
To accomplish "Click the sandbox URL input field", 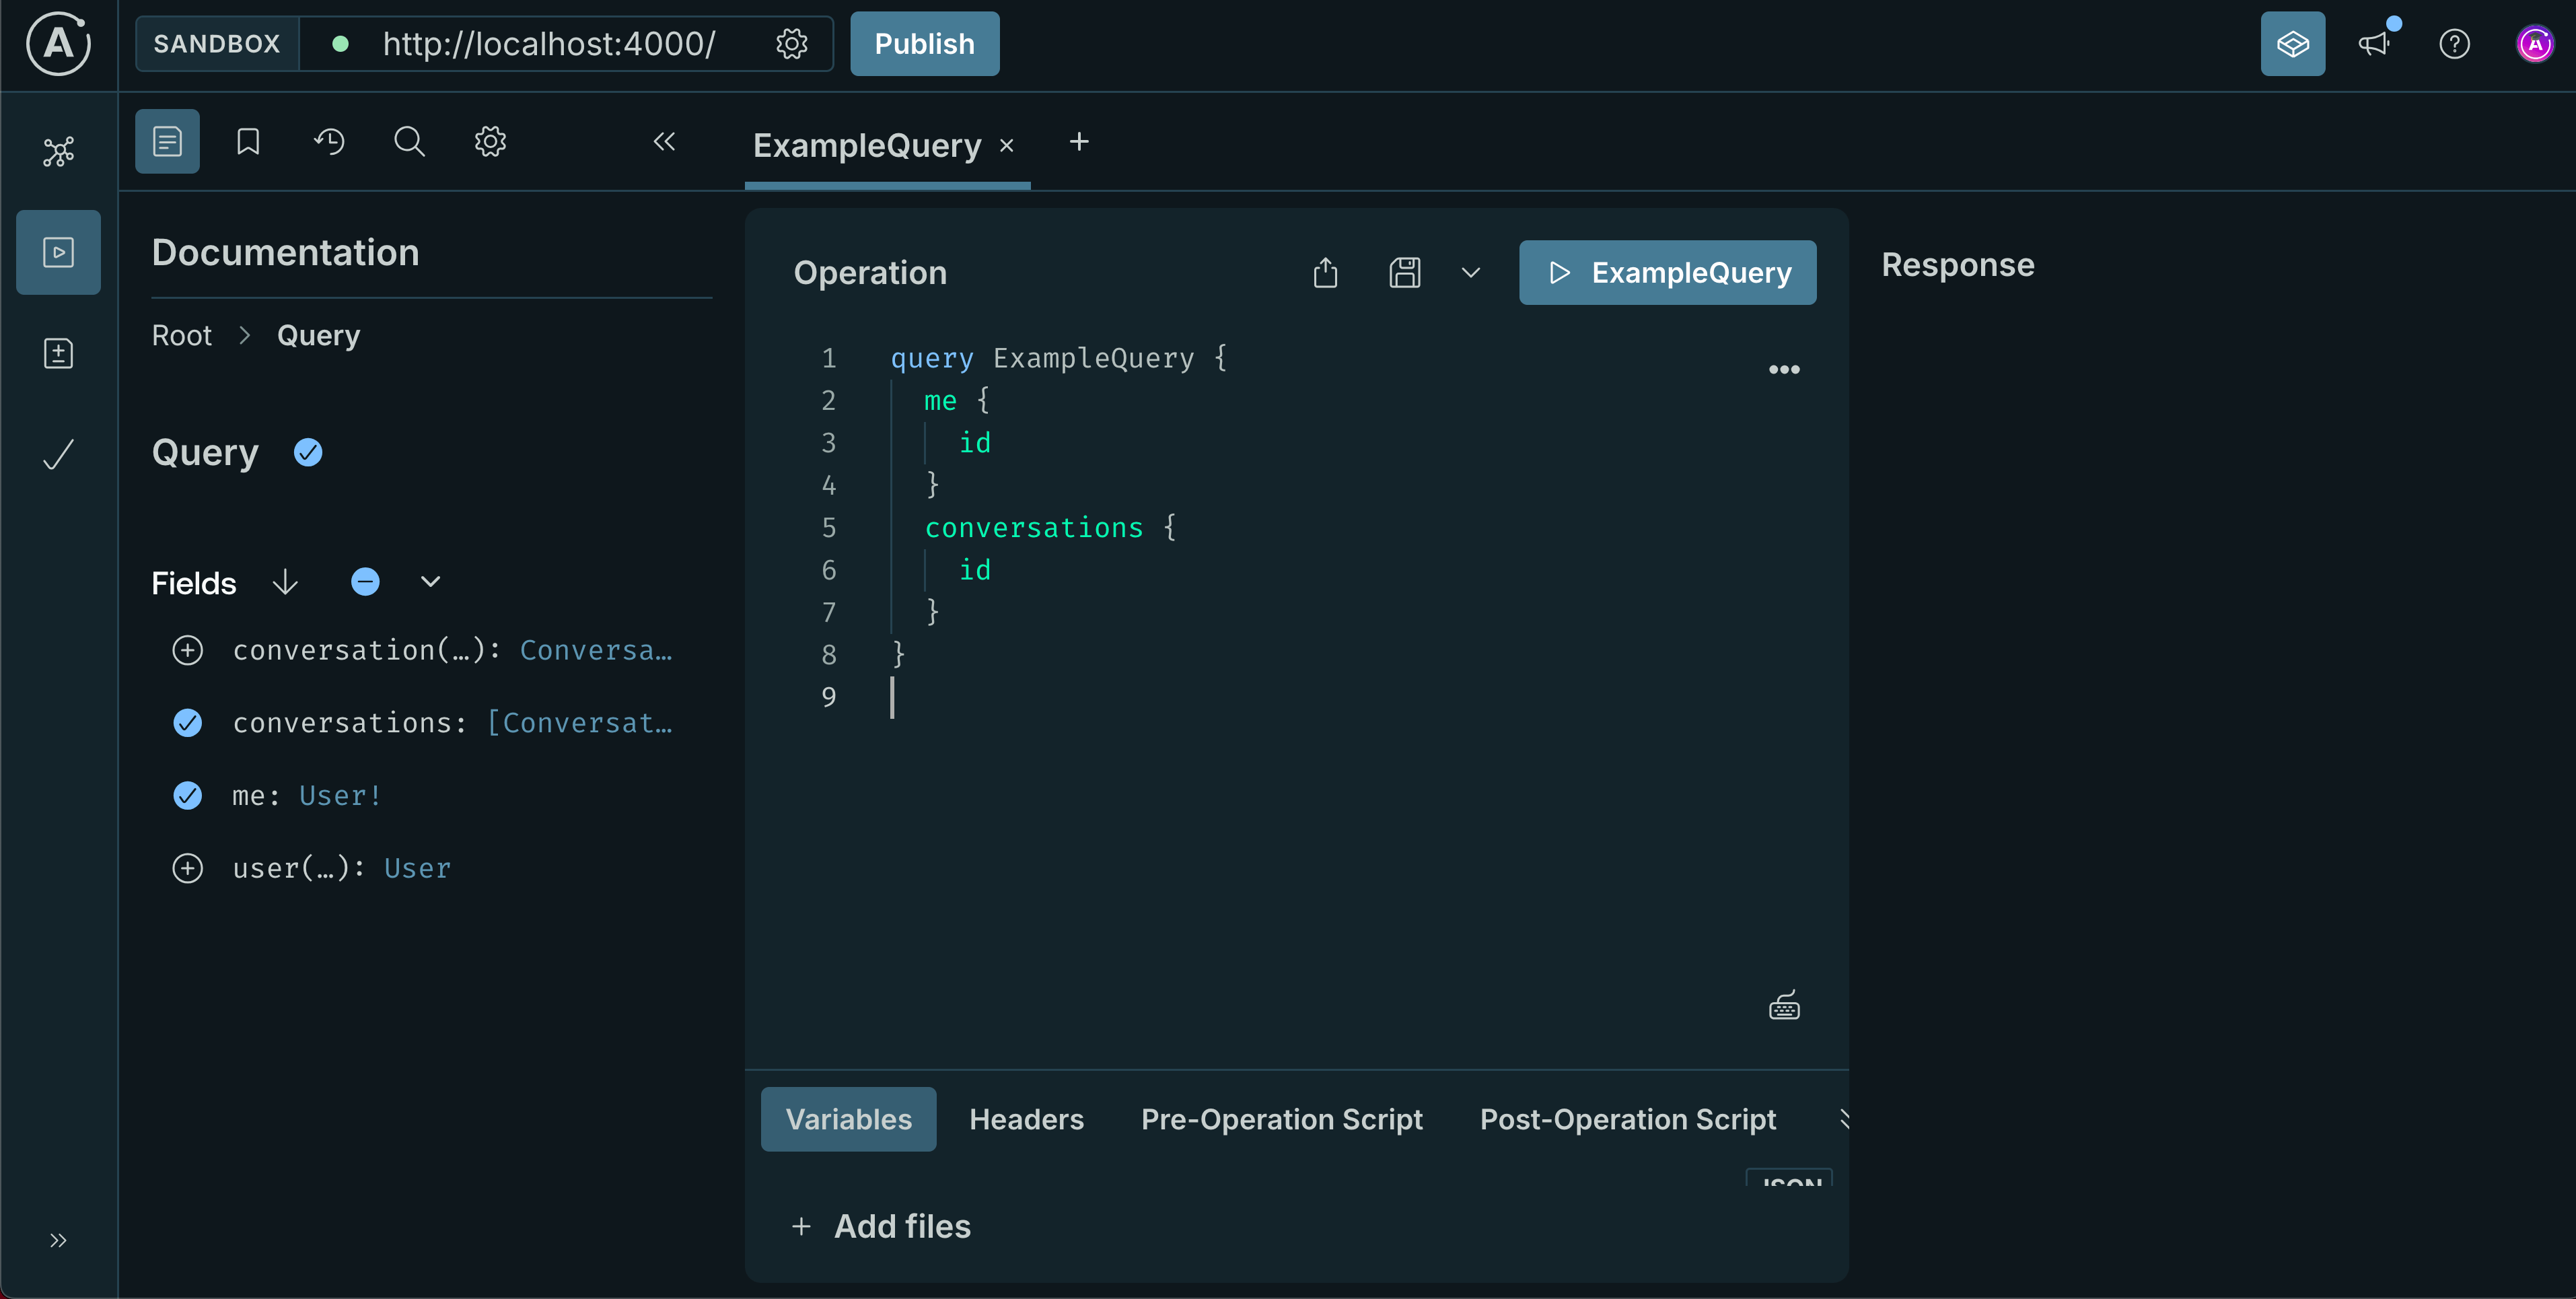I will pos(548,43).
